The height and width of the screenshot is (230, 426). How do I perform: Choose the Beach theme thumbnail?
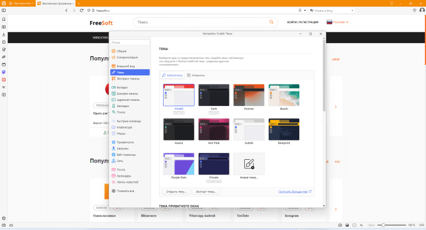[x=284, y=95]
